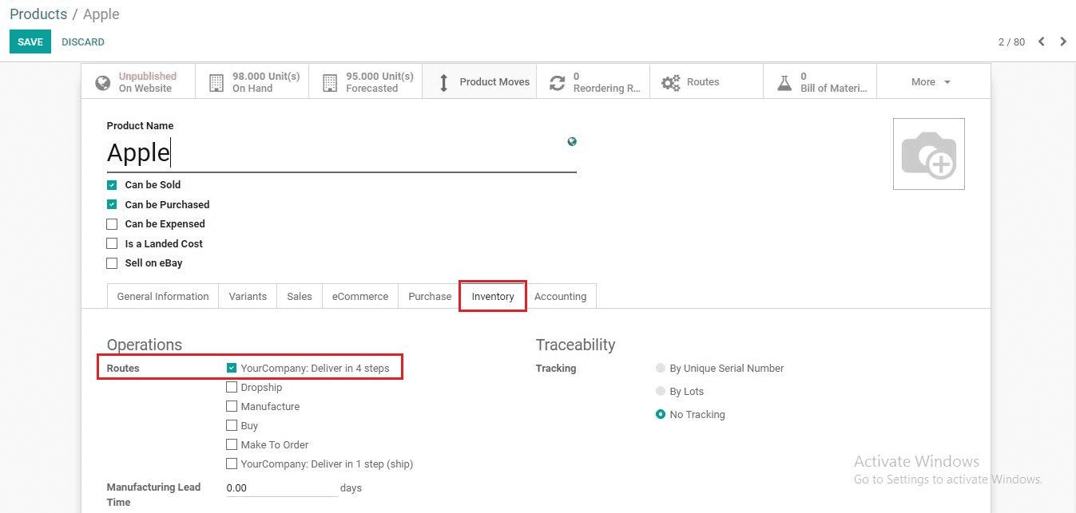The width and height of the screenshot is (1076, 513).
Task: Open the Purchase tab
Action: coord(430,296)
